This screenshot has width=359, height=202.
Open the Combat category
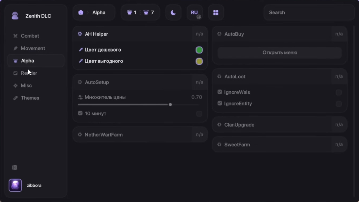point(30,36)
